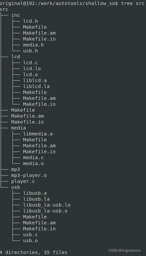
Task: Click player.c in the src root
Action: (23, 181)
